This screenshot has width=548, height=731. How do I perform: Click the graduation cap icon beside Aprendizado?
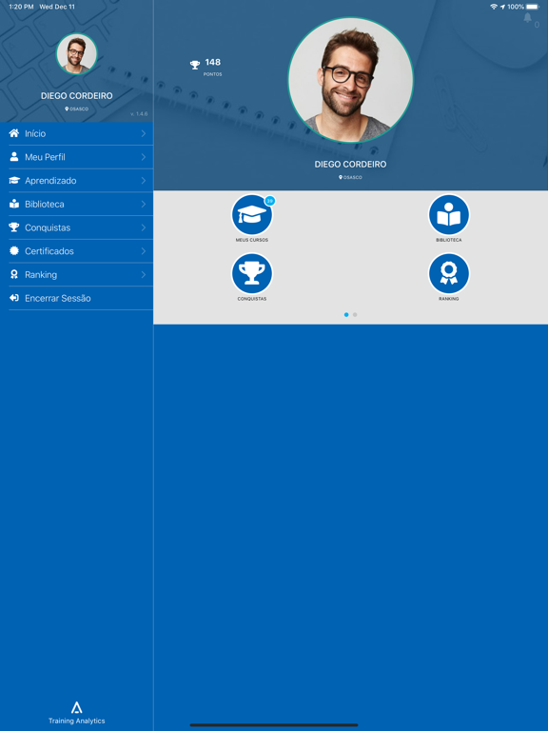pyautogui.click(x=14, y=181)
